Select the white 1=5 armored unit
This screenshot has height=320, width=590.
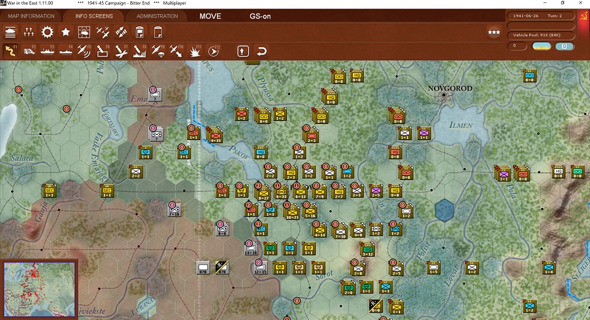(434, 267)
